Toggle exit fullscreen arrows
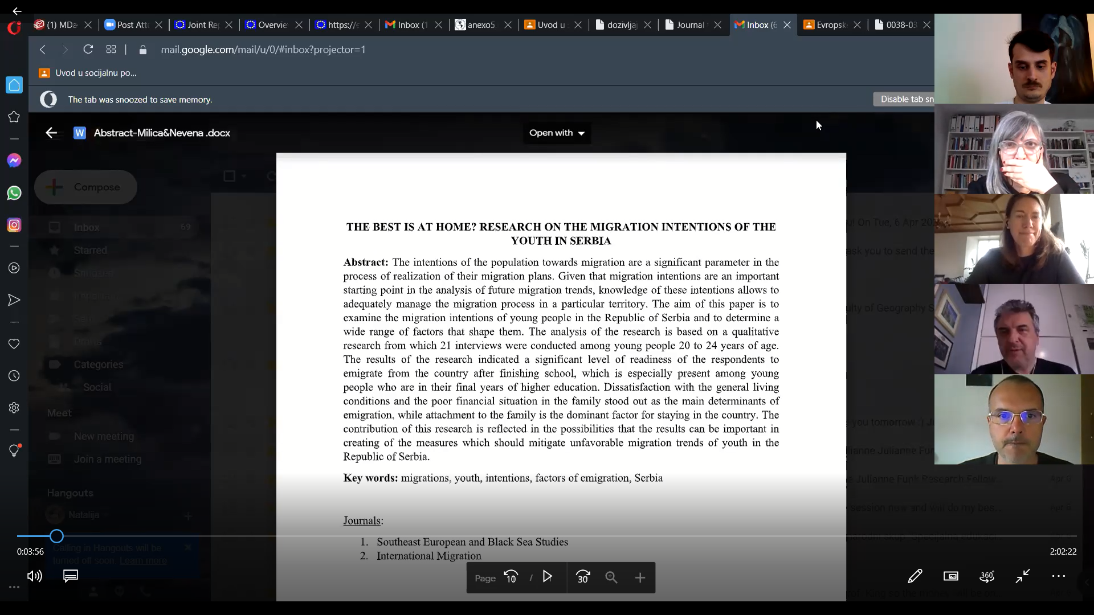Image resolution: width=1094 pixels, height=615 pixels. pos(1023,576)
